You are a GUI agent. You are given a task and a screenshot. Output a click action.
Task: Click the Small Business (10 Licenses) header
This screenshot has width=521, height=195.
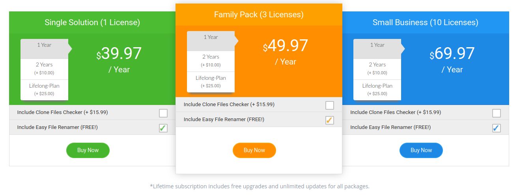click(x=426, y=22)
